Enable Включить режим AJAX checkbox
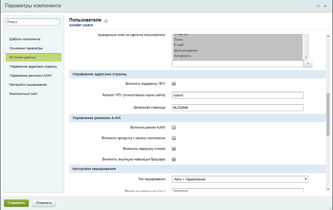 coord(174,127)
